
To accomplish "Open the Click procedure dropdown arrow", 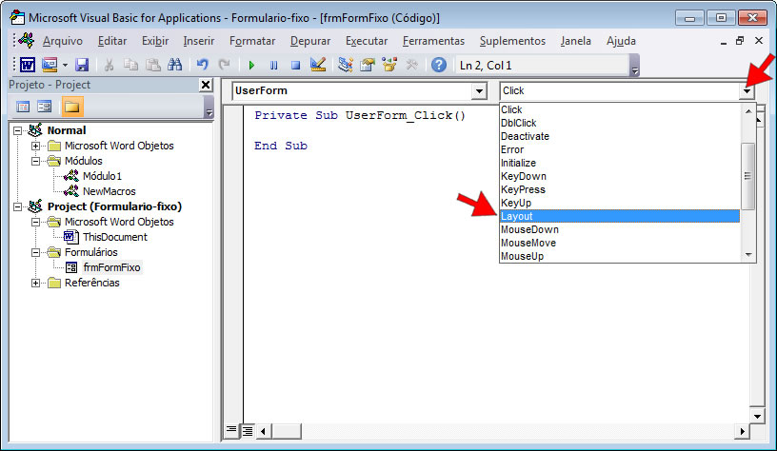I will click(x=747, y=91).
